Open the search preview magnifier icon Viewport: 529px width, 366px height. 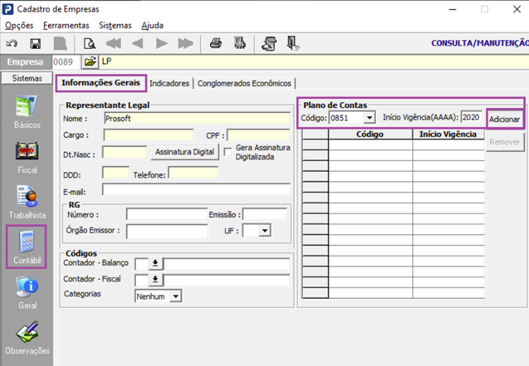(90, 44)
